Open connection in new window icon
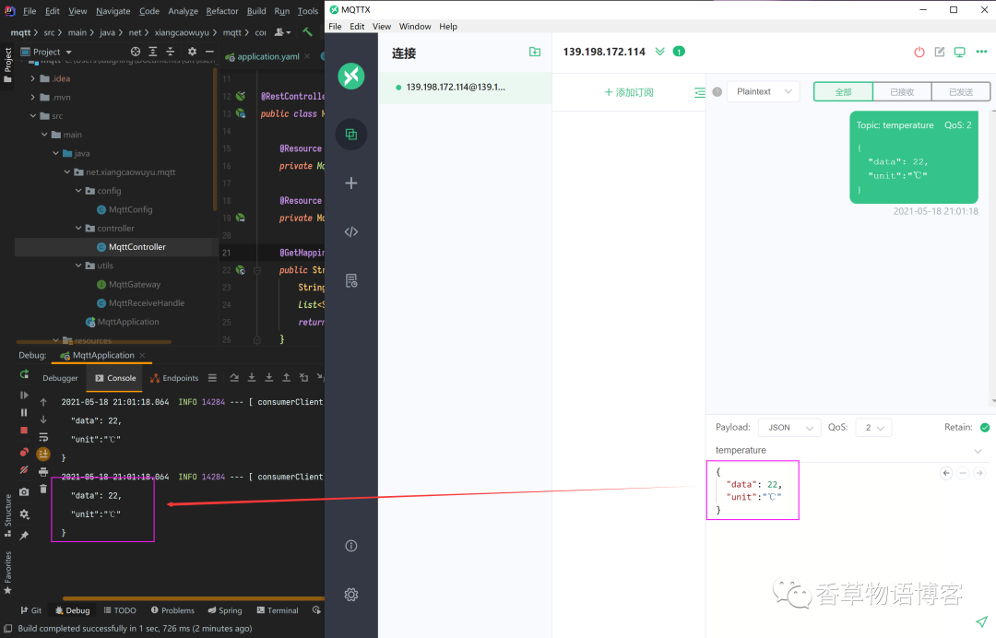 (x=960, y=52)
